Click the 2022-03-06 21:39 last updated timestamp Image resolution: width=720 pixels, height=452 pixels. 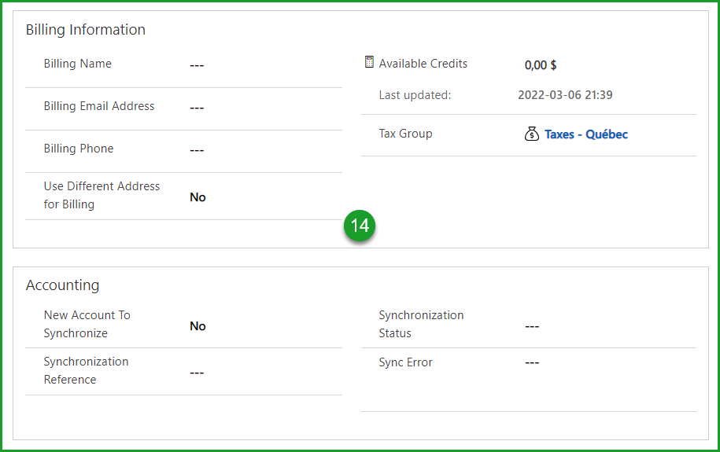pyautogui.click(x=565, y=95)
